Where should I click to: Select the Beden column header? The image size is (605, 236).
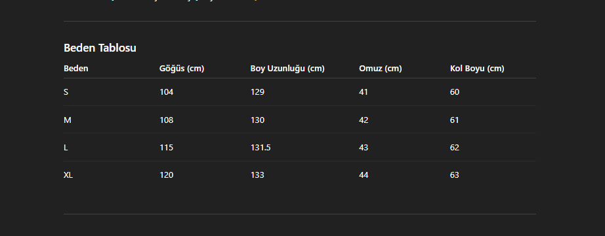tap(76, 69)
